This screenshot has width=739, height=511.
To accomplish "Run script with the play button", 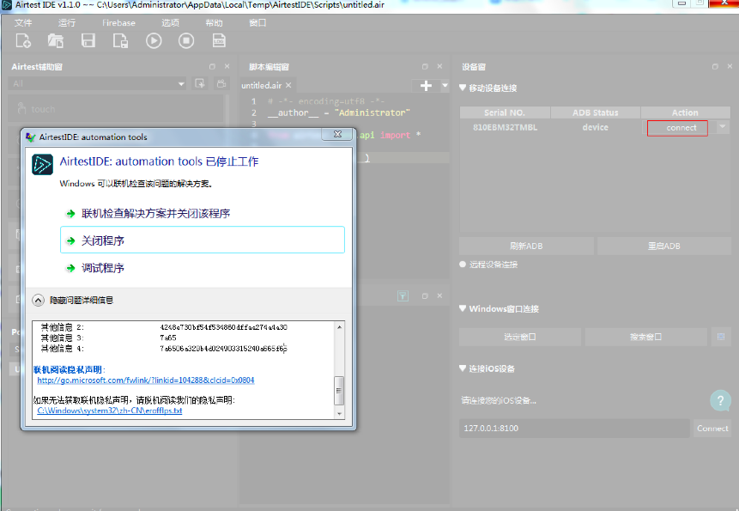I will tap(153, 41).
